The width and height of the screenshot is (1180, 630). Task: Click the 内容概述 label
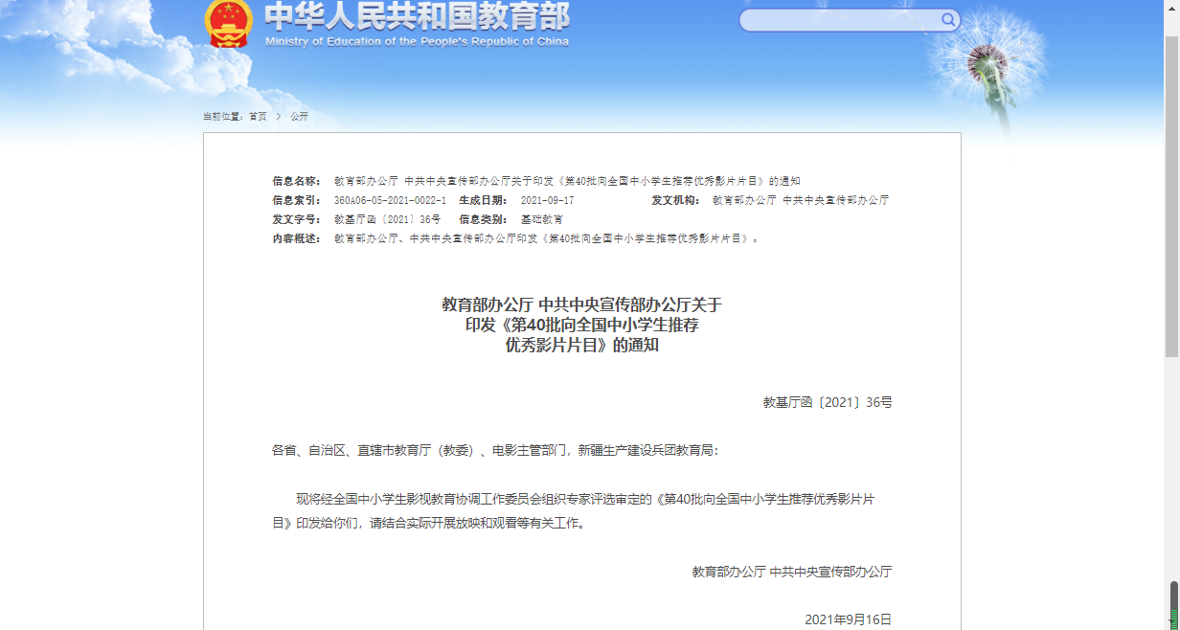click(x=296, y=238)
